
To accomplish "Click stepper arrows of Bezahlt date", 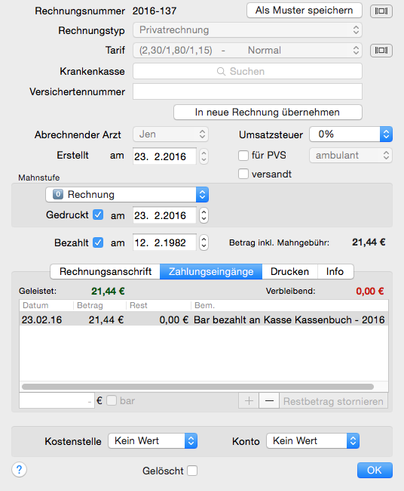I will click(204, 242).
